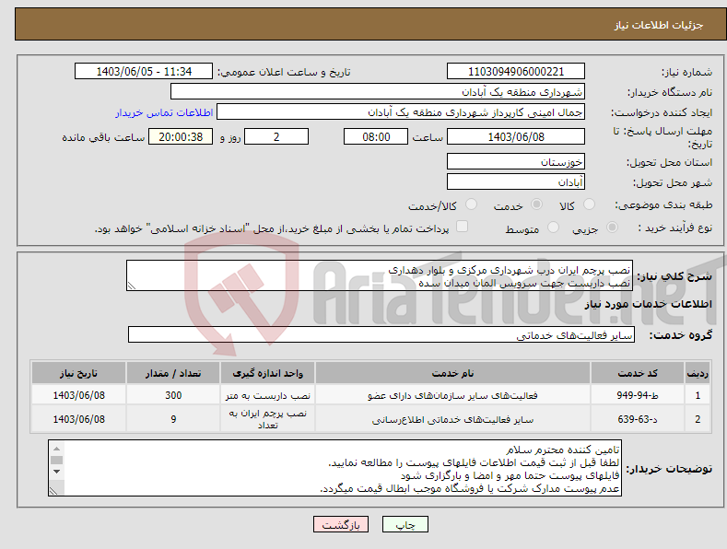Click the buyer organization name field
This screenshot has height=549, width=727.
378,92
